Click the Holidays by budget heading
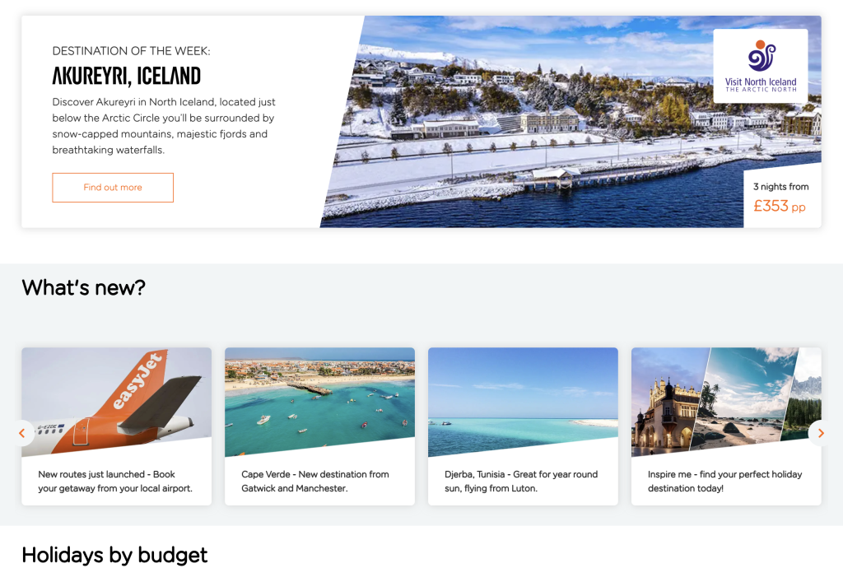The height and width of the screenshot is (582, 843). coord(114,555)
